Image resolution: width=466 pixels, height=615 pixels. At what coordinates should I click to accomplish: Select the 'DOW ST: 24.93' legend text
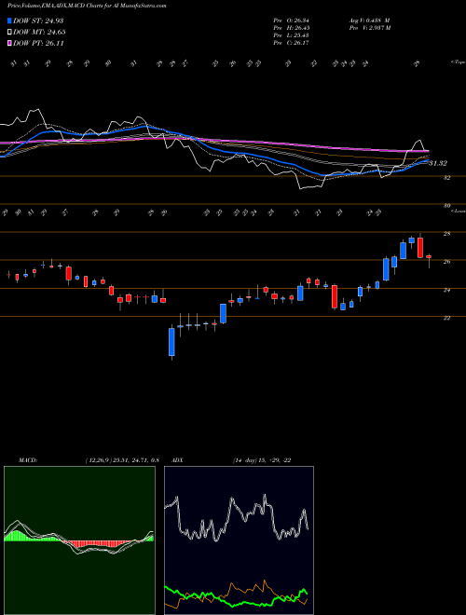pos(38,20)
